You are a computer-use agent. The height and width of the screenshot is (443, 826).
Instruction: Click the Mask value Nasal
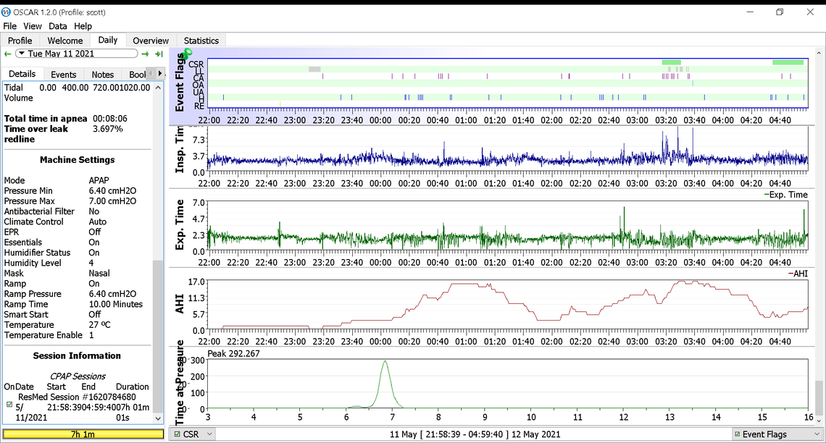(99, 274)
